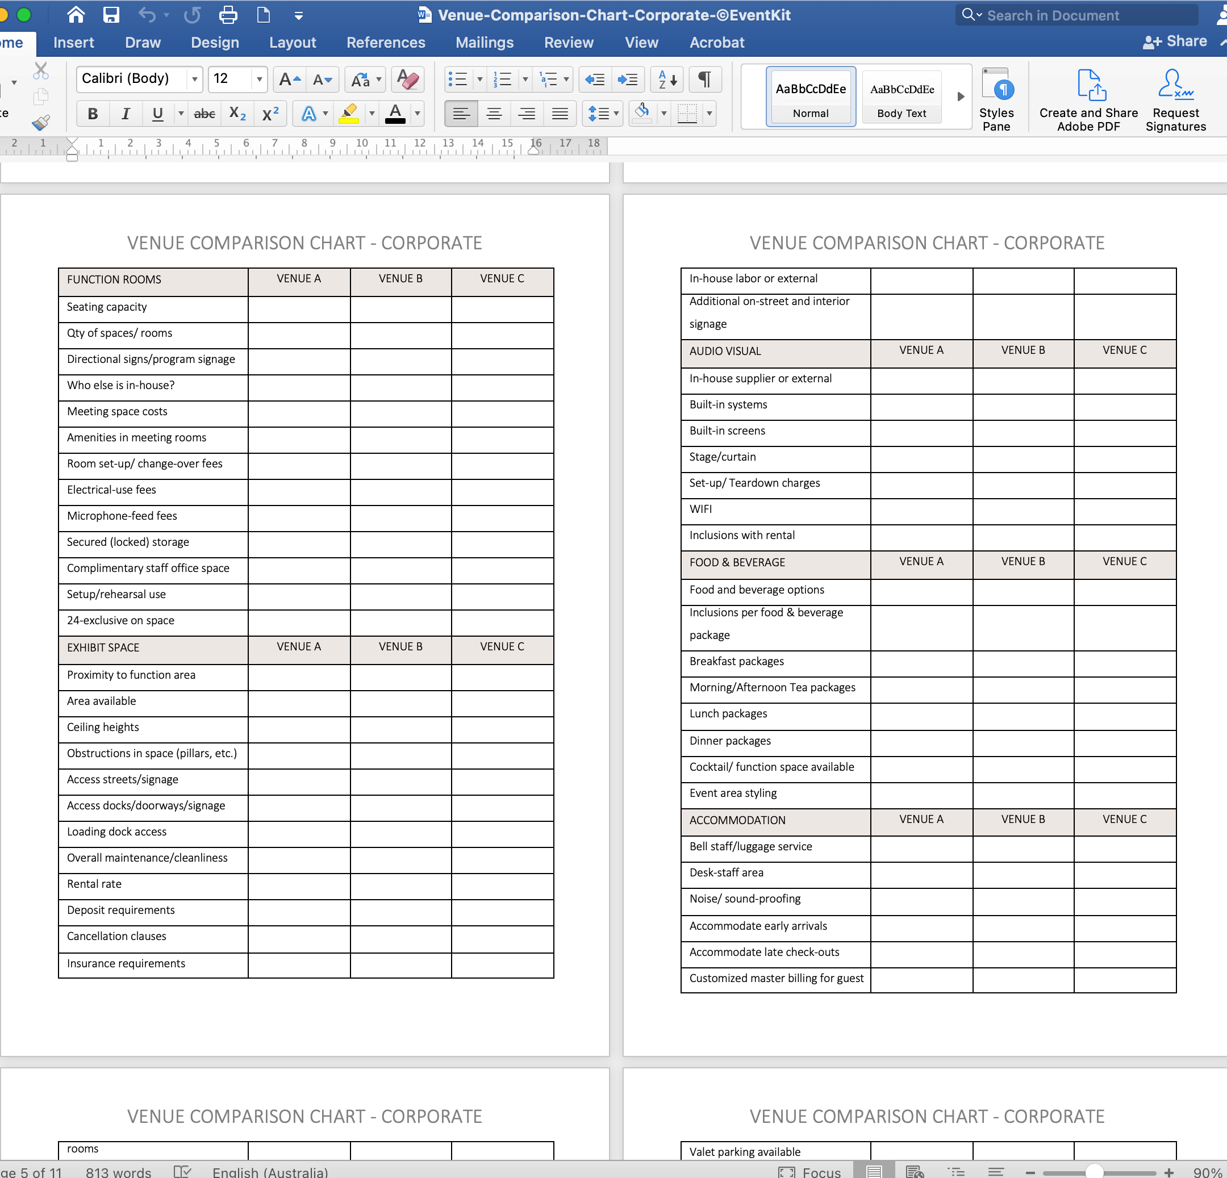Select the Clear Formatting icon
The image size is (1227, 1178).
coord(407,80)
